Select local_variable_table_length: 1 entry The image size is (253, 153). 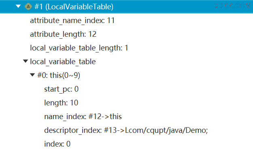[x=79, y=48]
